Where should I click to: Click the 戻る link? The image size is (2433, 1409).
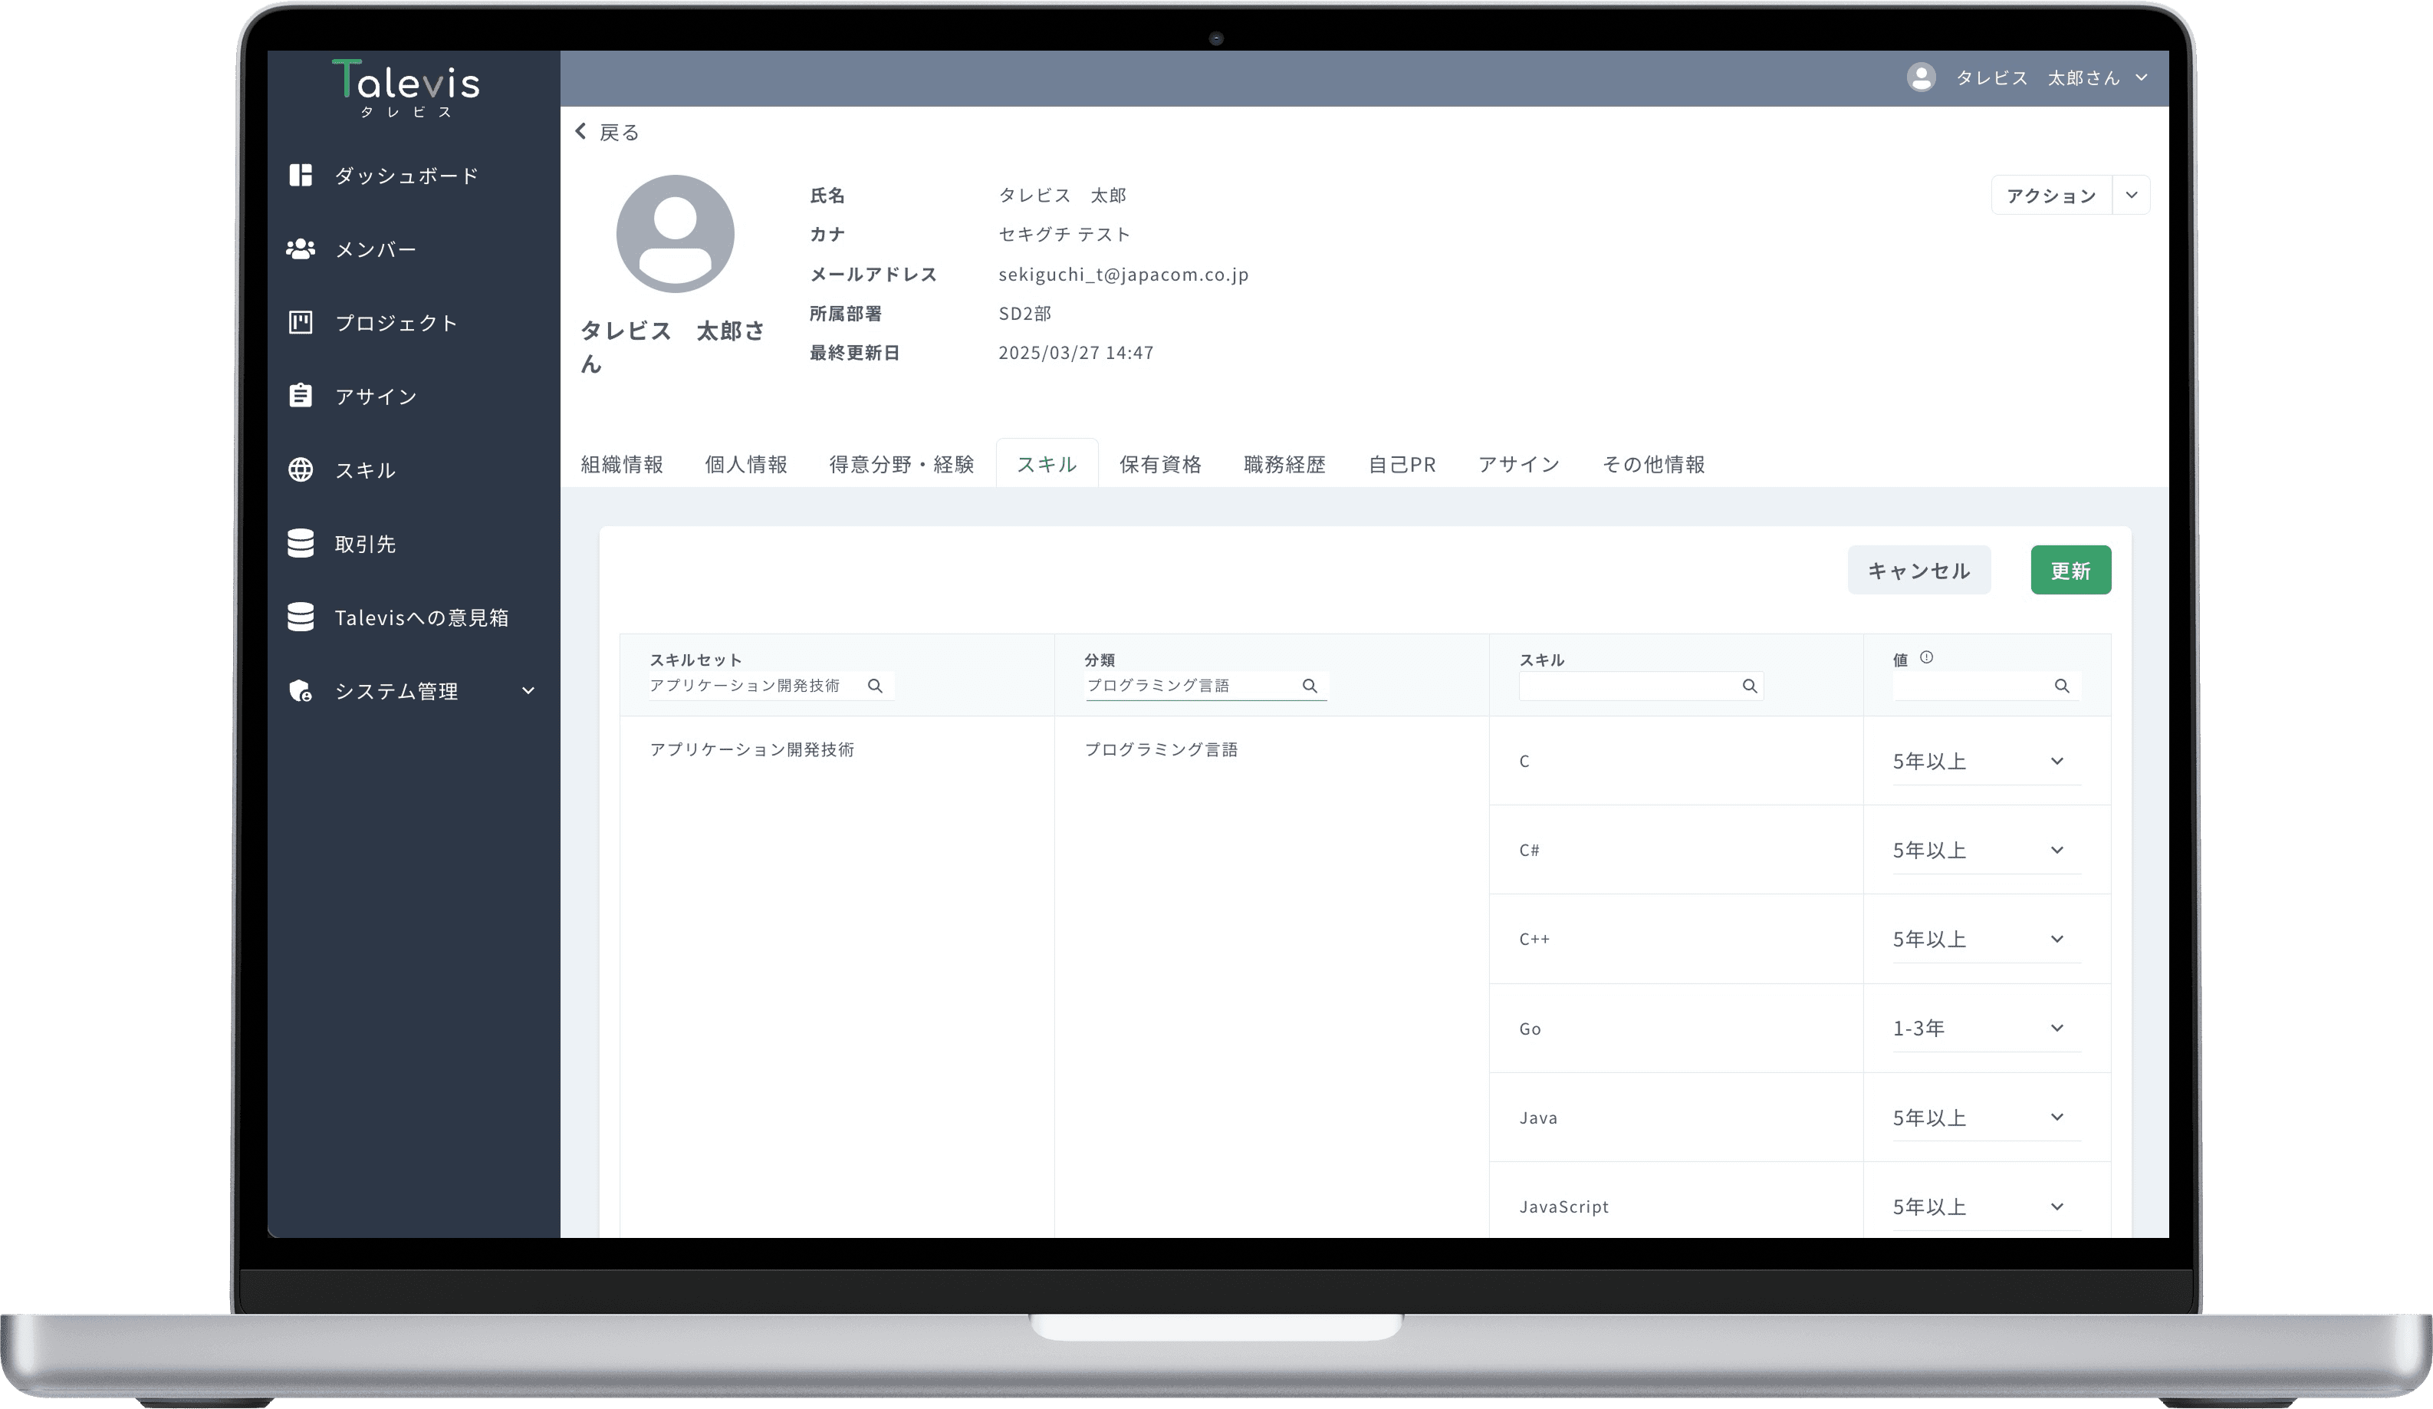click(x=619, y=131)
